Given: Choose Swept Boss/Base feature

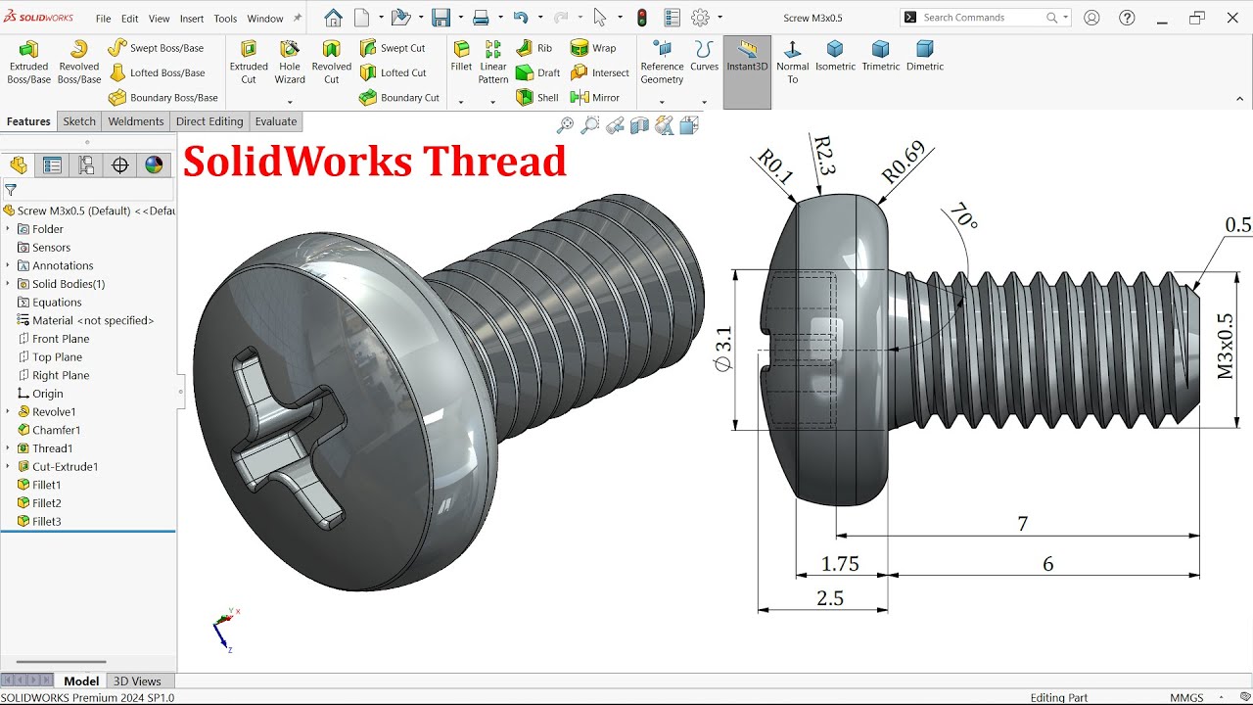Looking at the screenshot, I should [x=156, y=48].
